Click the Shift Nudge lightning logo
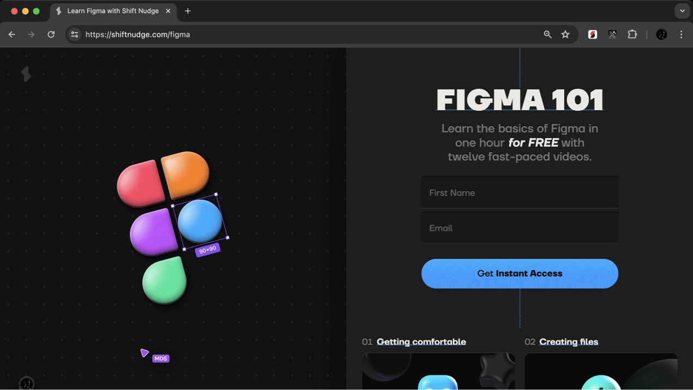This screenshot has width=693, height=390. pos(26,74)
